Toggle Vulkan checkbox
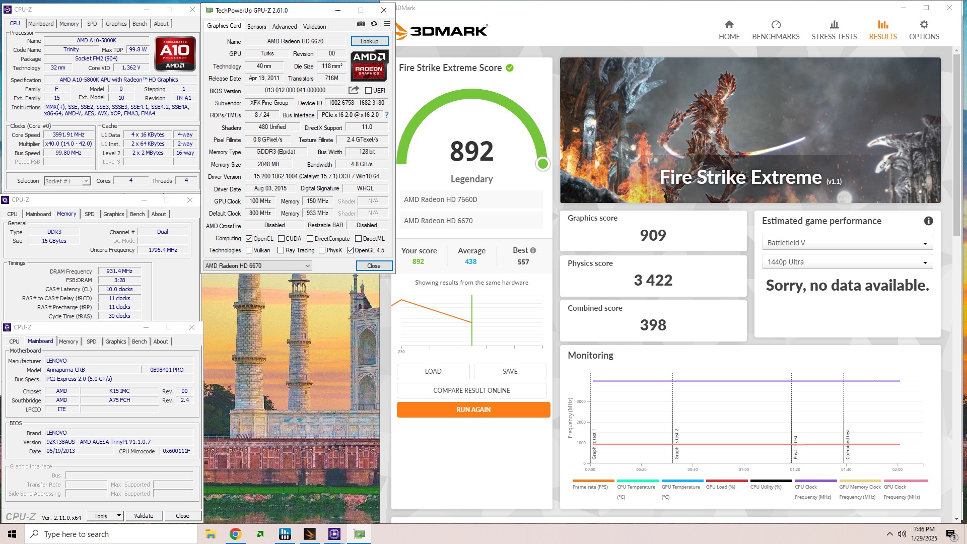967x544 pixels. coord(249,250)
